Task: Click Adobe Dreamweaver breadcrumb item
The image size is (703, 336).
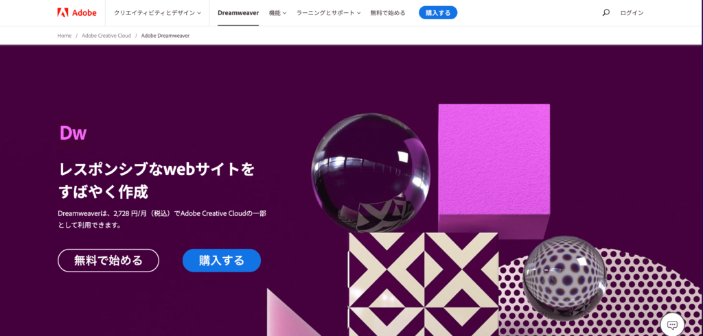Action: tap(165, 36)
